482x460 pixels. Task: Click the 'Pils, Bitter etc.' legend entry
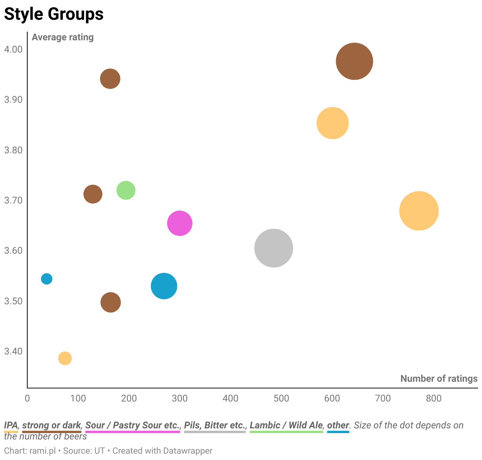point(215,425)
